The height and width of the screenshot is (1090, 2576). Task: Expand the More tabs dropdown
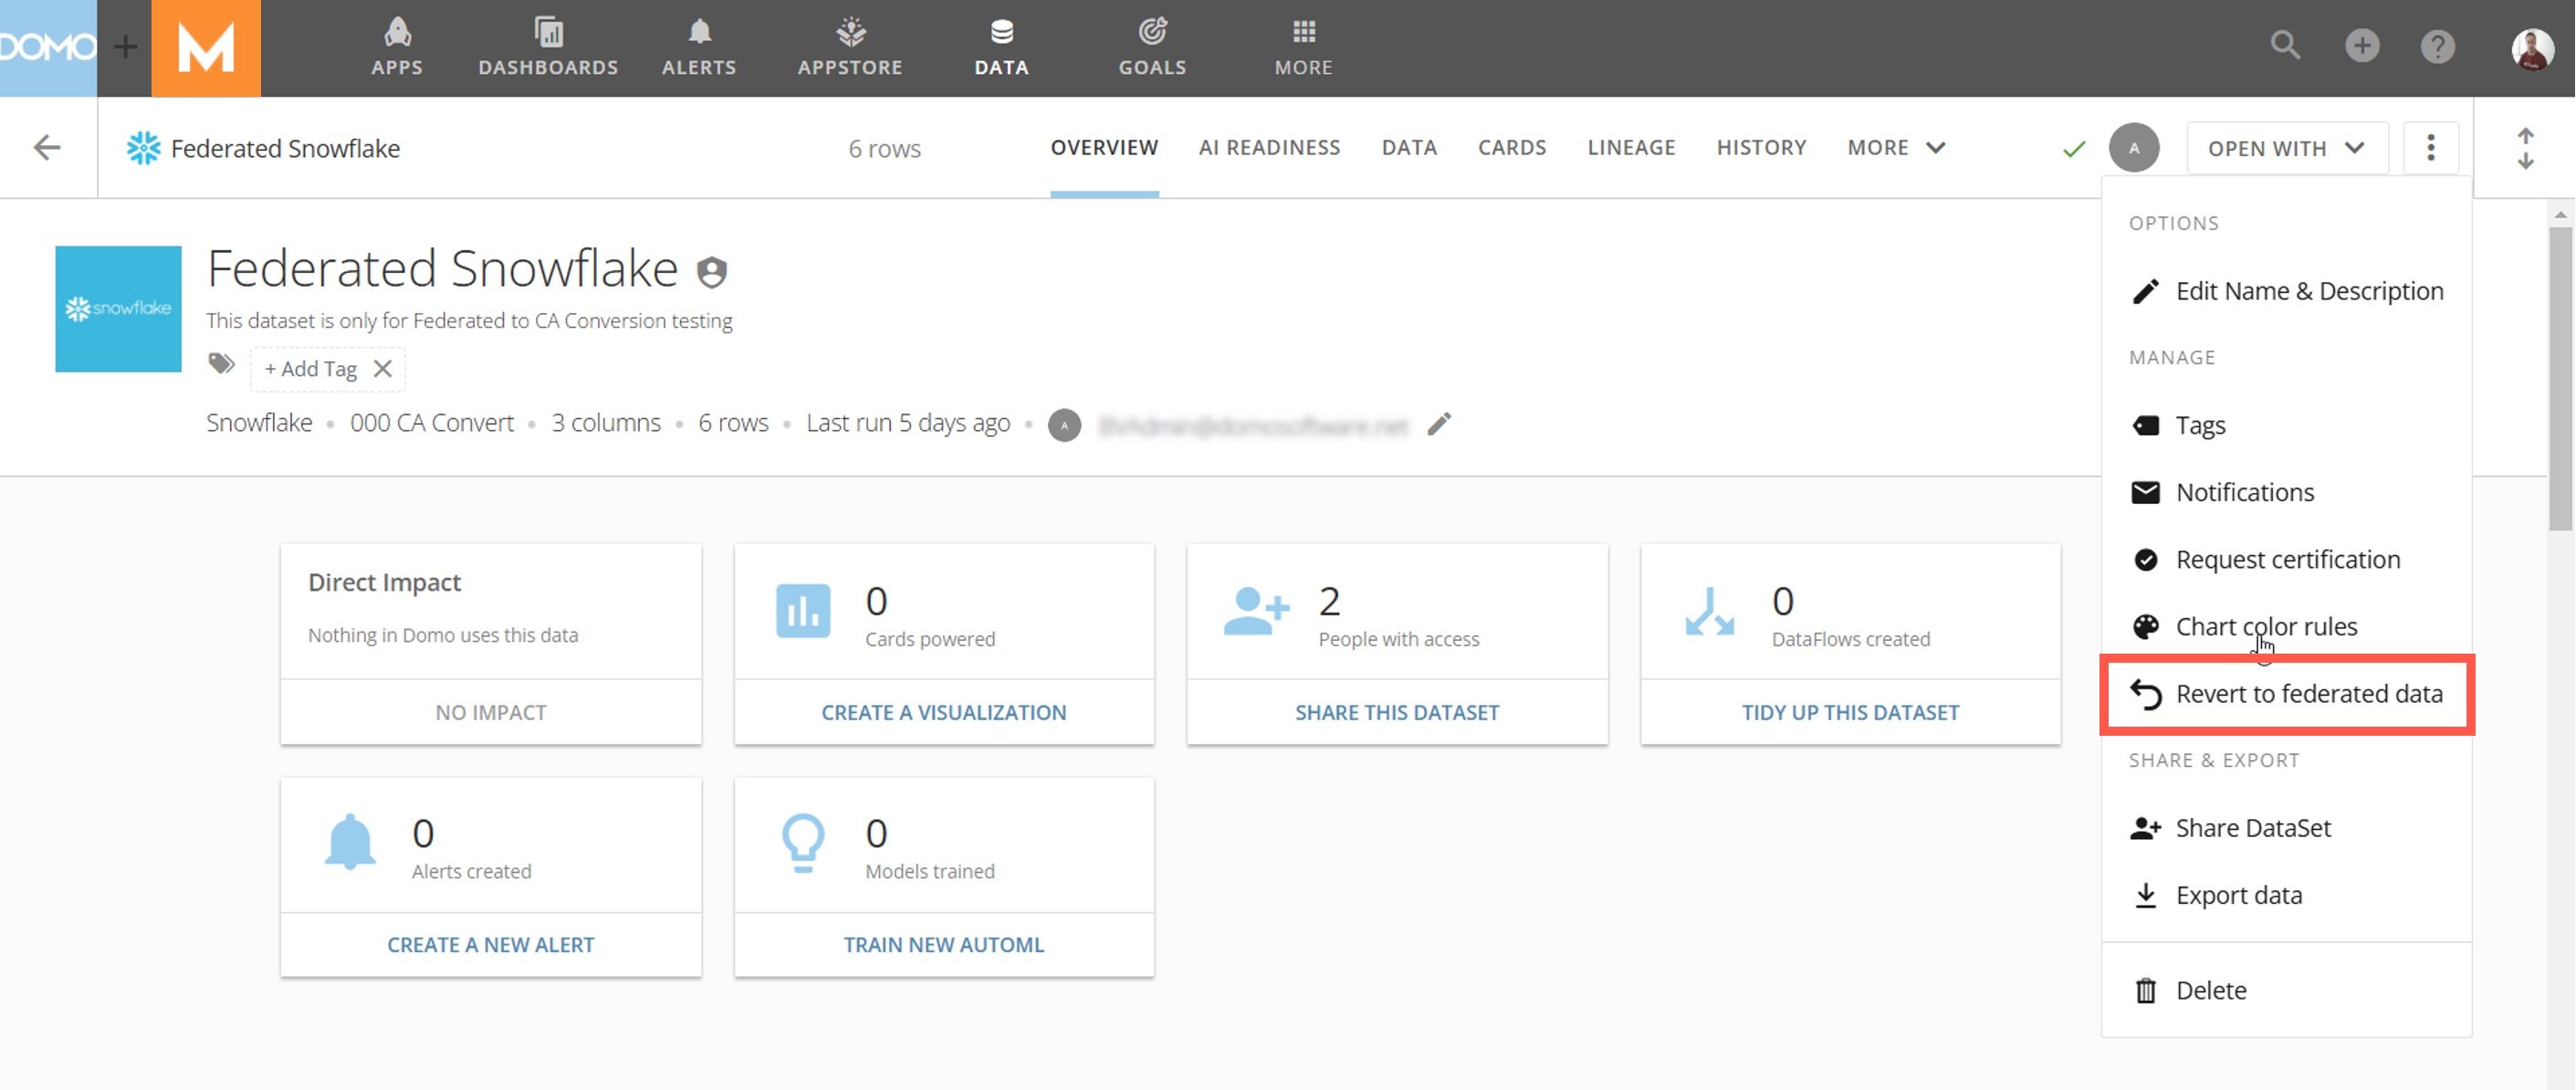point(1896,148)
